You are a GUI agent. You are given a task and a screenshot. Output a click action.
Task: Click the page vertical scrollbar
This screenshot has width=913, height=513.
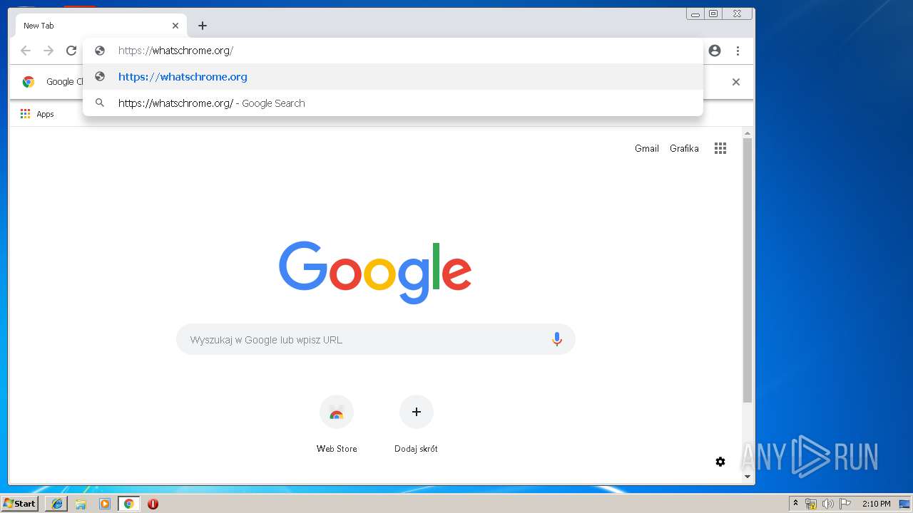point(748,271)
